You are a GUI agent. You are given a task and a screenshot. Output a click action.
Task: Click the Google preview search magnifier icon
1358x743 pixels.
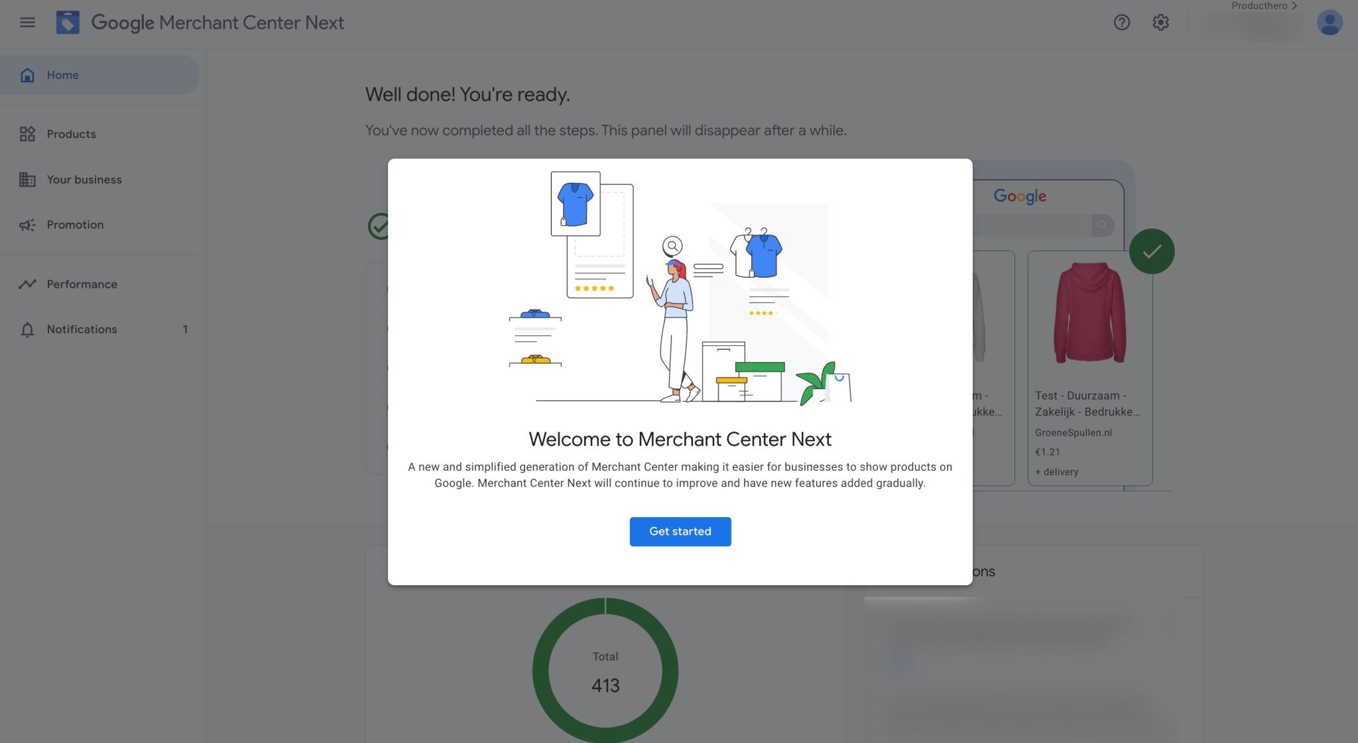[1102, 225]
